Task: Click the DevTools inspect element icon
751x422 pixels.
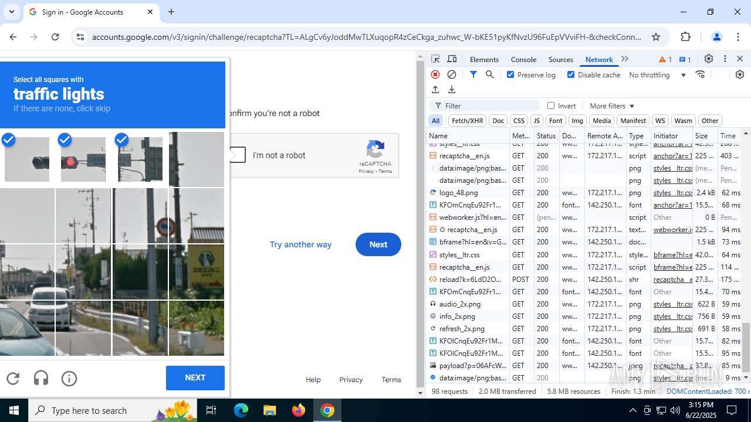Action: click(435, 59)
